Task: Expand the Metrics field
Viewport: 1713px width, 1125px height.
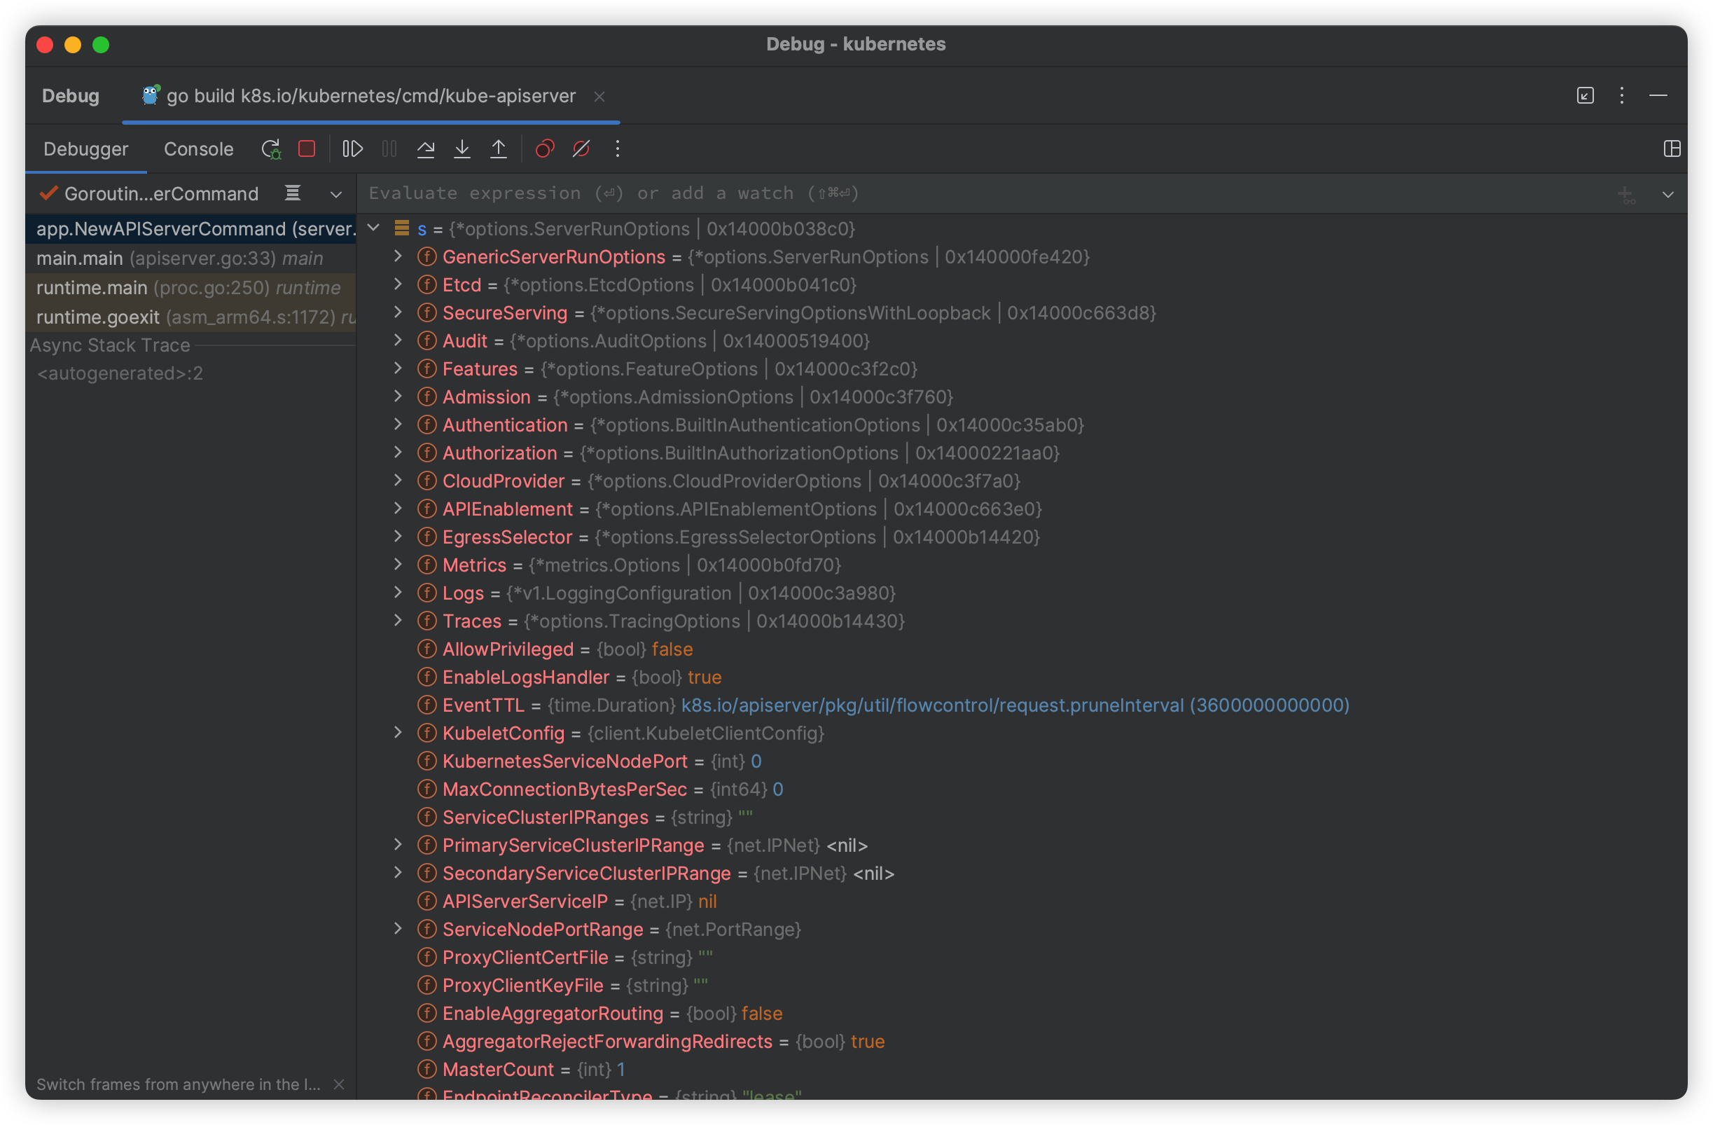Action: (x=397, y=565)
